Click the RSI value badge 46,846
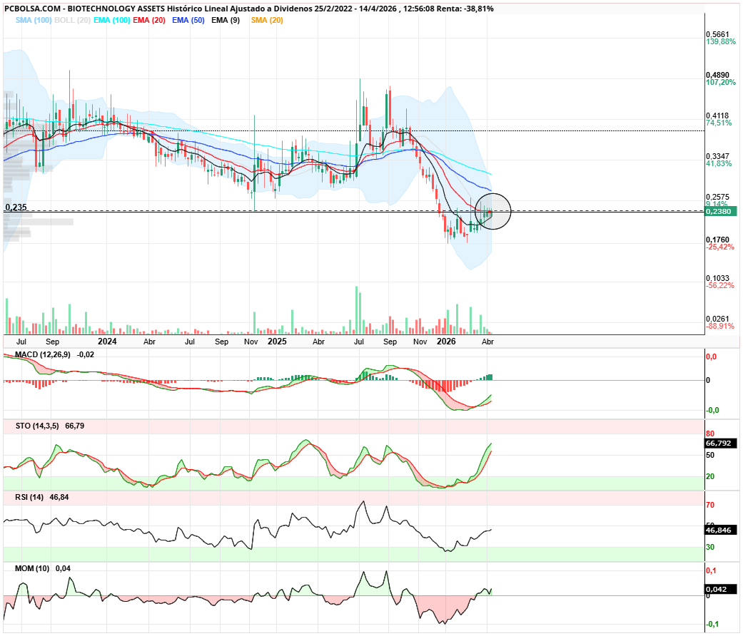This screenshot has width=743, height=636. point(720,530)
